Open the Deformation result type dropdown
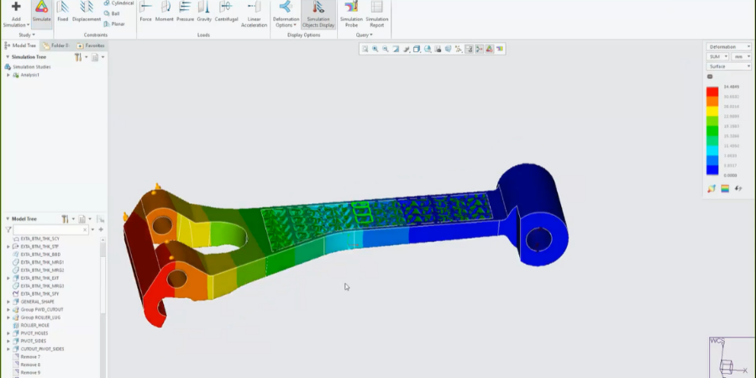This screenshot has height=378, width=756. pyautogui.click(x=728, y=47)
